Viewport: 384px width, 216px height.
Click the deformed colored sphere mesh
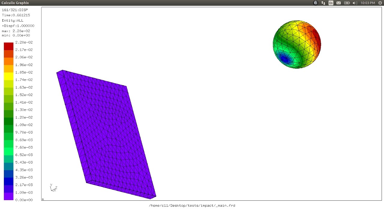[297, 44]
